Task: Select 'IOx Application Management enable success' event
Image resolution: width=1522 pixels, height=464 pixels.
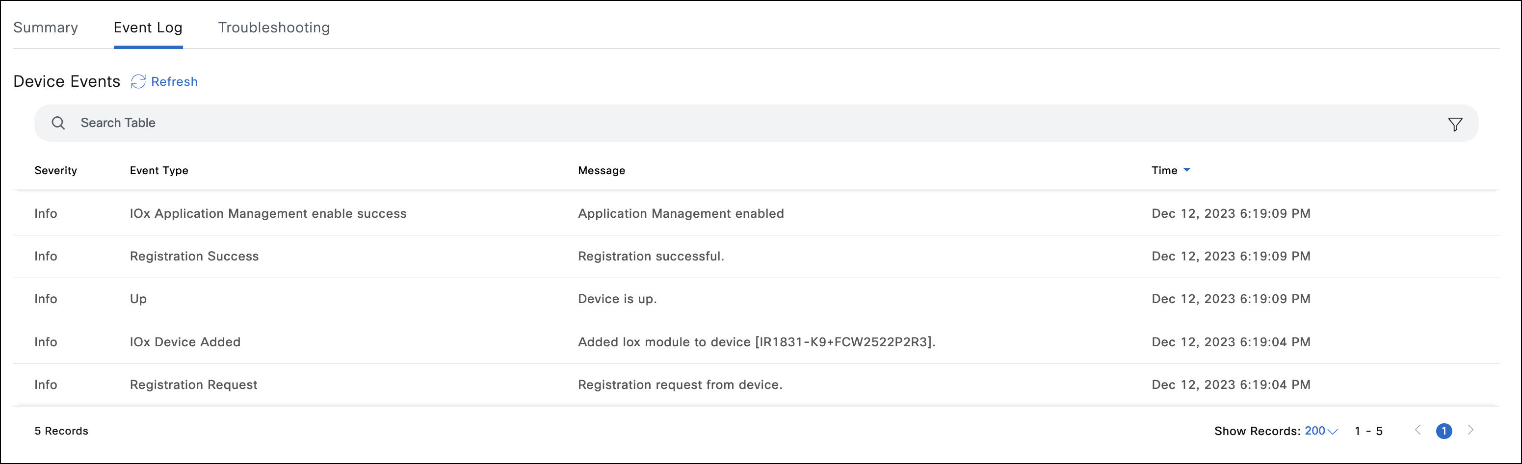Action: pyautogui.click(x=267, y=214)
